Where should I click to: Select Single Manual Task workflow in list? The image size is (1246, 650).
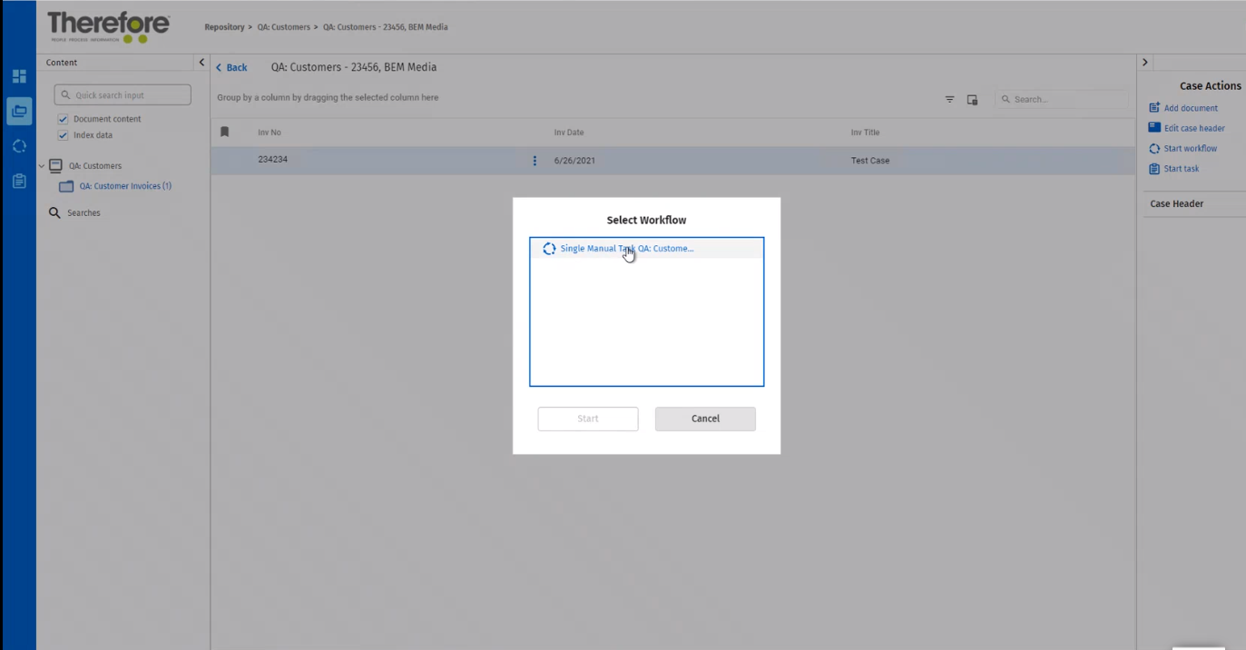pyautogui.click(x=626, y=249)
